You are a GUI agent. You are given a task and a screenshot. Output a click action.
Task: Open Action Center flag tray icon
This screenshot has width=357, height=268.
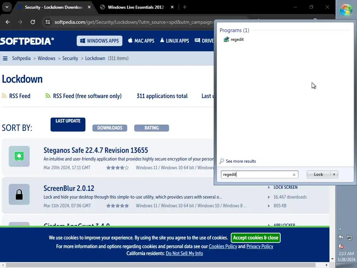coord(341,238)
